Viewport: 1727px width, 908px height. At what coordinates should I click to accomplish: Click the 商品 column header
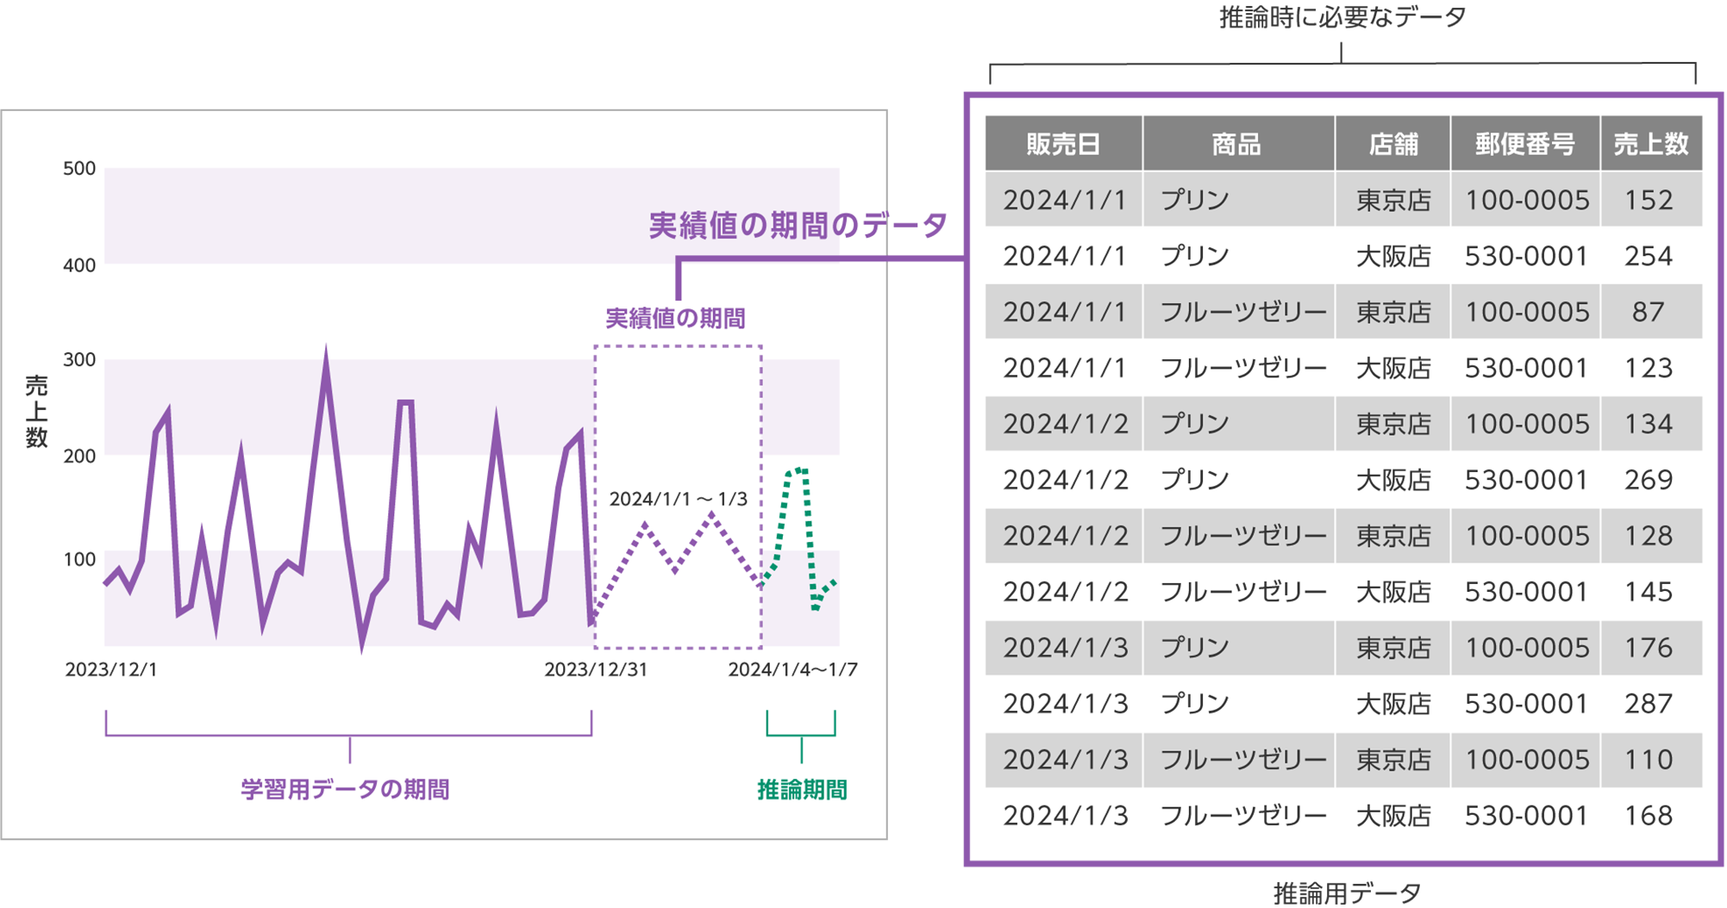coord(1237,145)
